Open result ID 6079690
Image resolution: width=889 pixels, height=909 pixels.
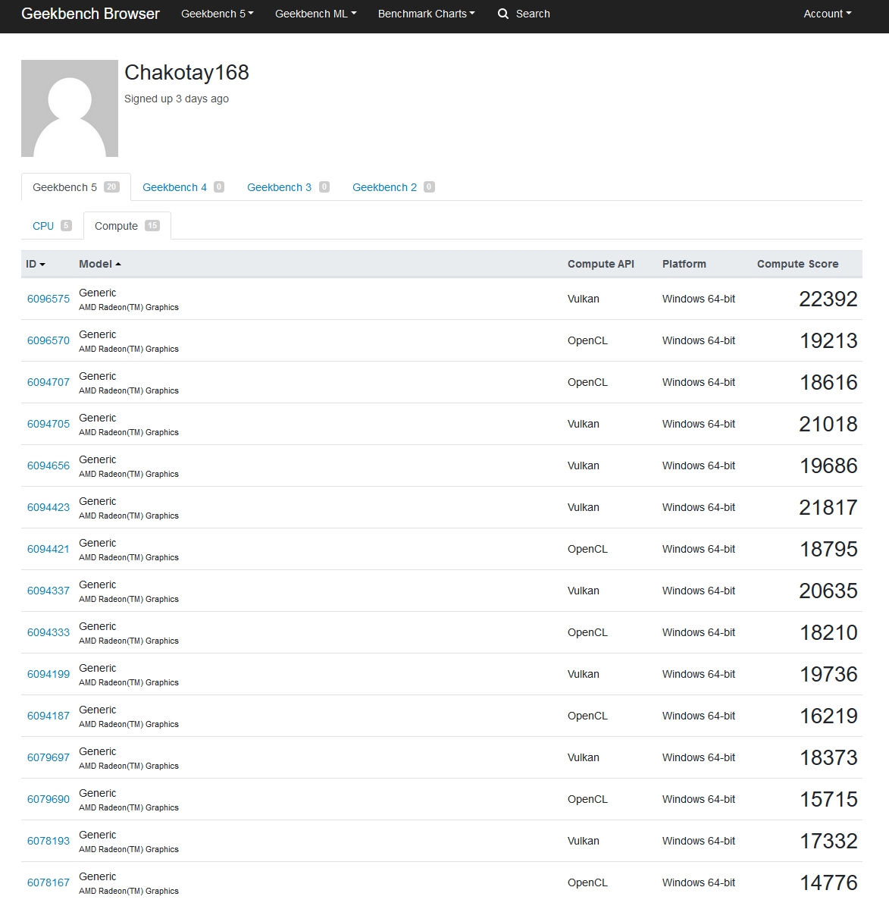click(48, 800)
